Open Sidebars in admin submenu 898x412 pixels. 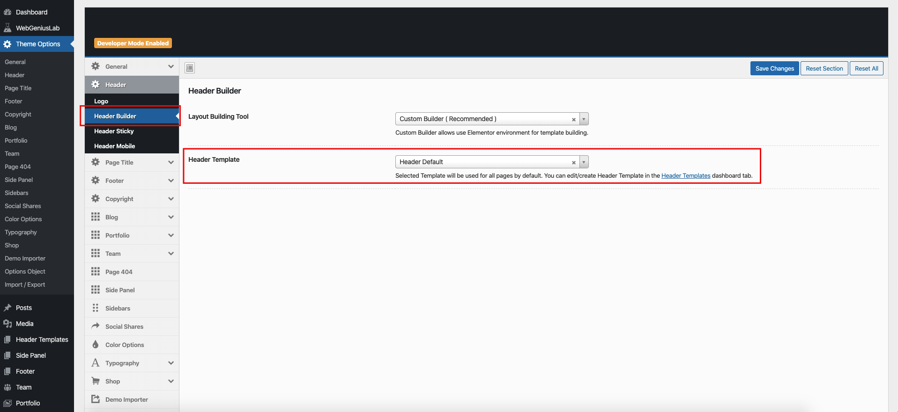click(x=16, y=193)
